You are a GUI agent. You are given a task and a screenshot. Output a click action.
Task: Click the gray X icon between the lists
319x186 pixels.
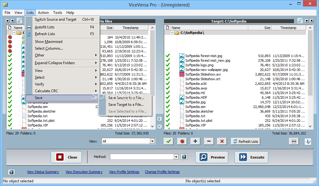pyautogui.click(x=159, y=126)
